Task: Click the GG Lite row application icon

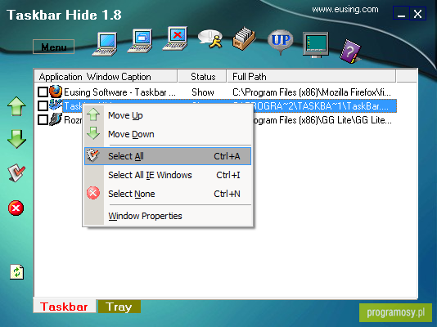Action: pyautogui.click(x=56, y=119)
